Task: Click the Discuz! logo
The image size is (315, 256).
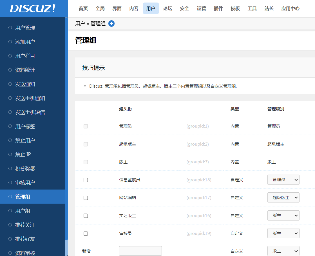Action: click(x=33, y=8)
